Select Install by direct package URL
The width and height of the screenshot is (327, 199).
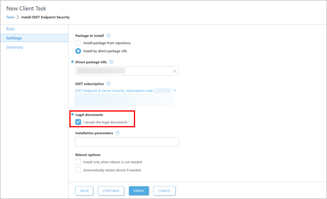(x=78, y=51)
